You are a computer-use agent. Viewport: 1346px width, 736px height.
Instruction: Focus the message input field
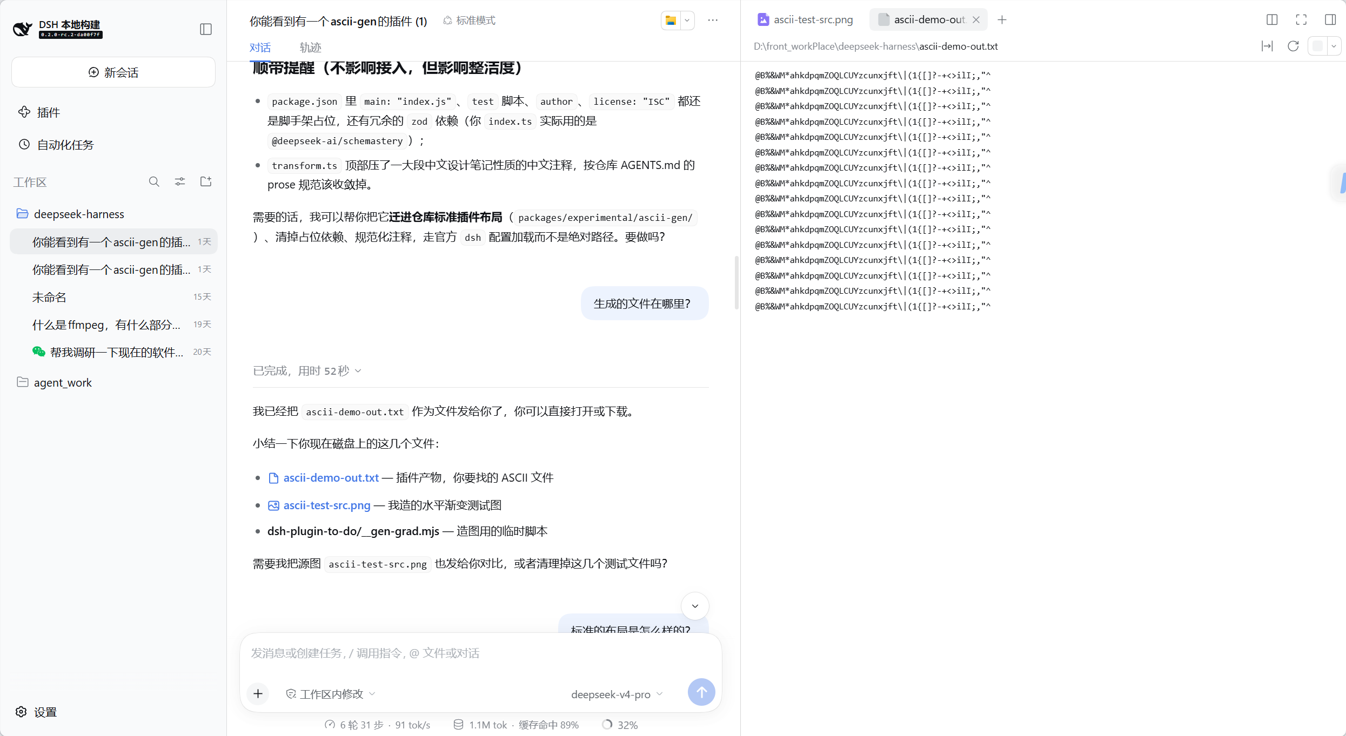tap(480, 653)
